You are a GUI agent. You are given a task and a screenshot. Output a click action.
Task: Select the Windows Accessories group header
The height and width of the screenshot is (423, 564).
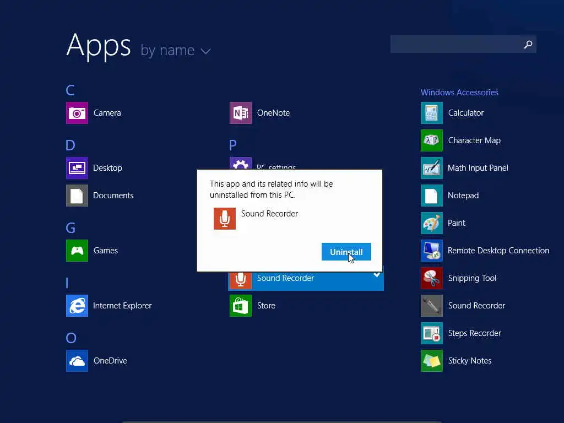tap(459, 93)
